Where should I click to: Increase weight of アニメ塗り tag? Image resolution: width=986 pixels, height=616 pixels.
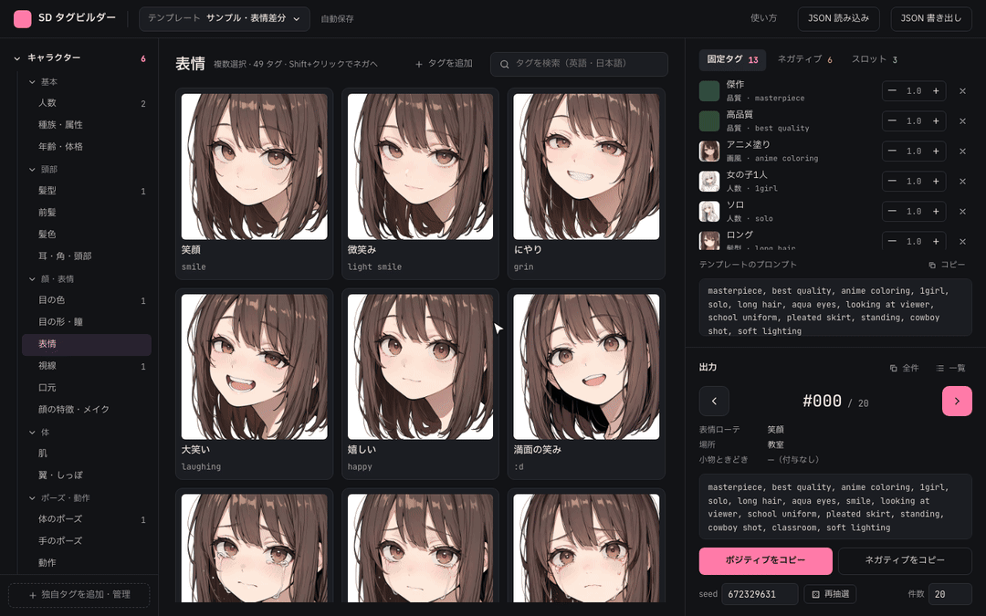936,151
